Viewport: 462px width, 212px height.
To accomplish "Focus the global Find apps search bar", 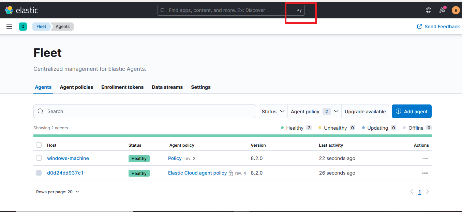I will pos(231,10).
